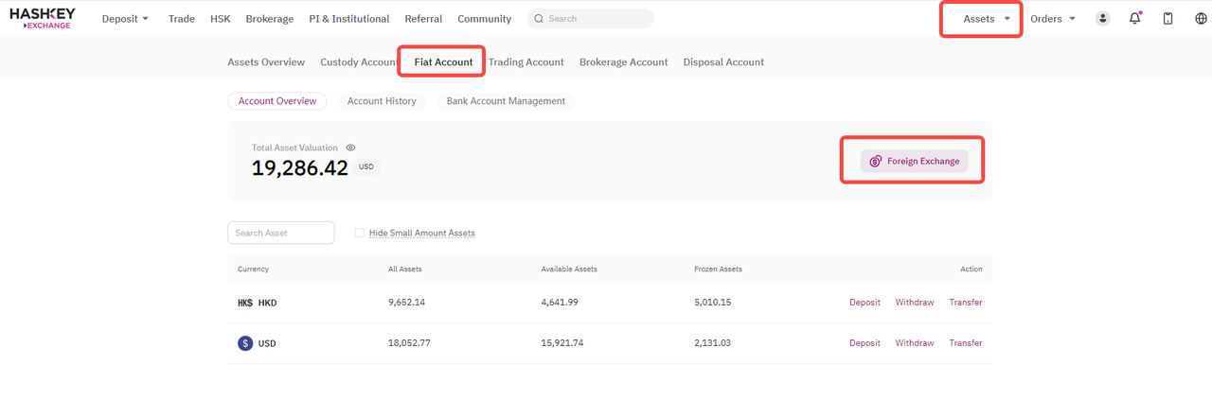1212x400 pixels.
Task: Open the user profile avatar icon
Action: (1102, 18)
